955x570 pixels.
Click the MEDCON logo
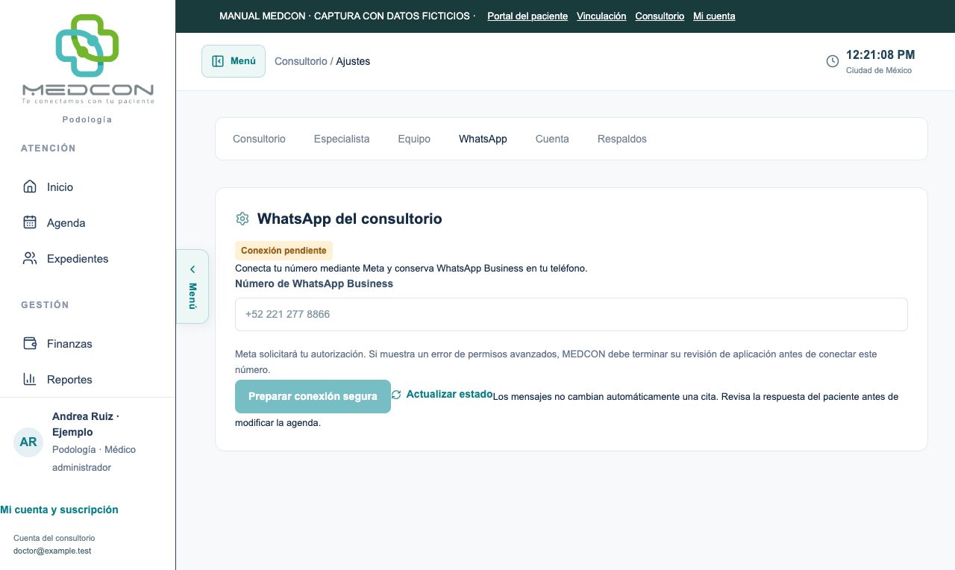pyautogui.click(x=88, y=59)
